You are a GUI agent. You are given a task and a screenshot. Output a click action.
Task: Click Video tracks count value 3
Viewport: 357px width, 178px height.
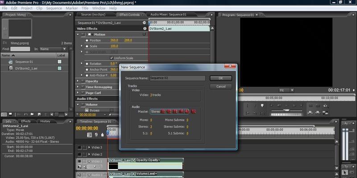(x=151, y=95)
